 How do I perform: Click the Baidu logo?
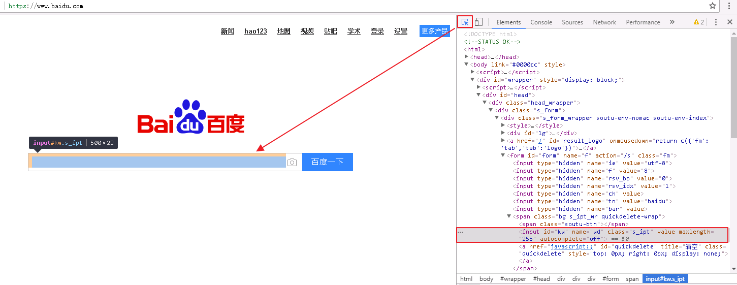[191, 117]
